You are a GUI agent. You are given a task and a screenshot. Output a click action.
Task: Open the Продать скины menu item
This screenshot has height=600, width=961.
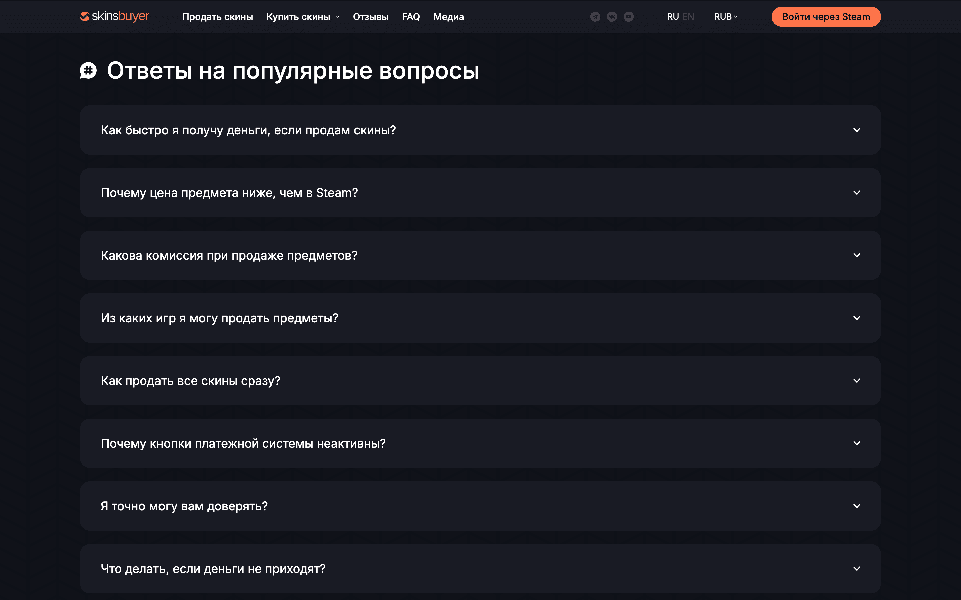click(217, 17)
